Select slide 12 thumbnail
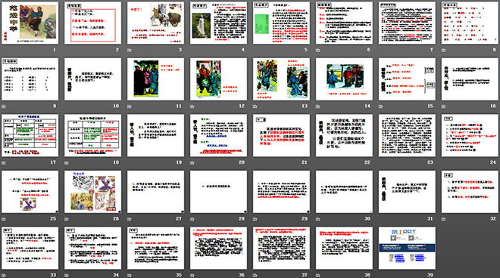This screenshot has width=500, height=278. click(218, 79)
